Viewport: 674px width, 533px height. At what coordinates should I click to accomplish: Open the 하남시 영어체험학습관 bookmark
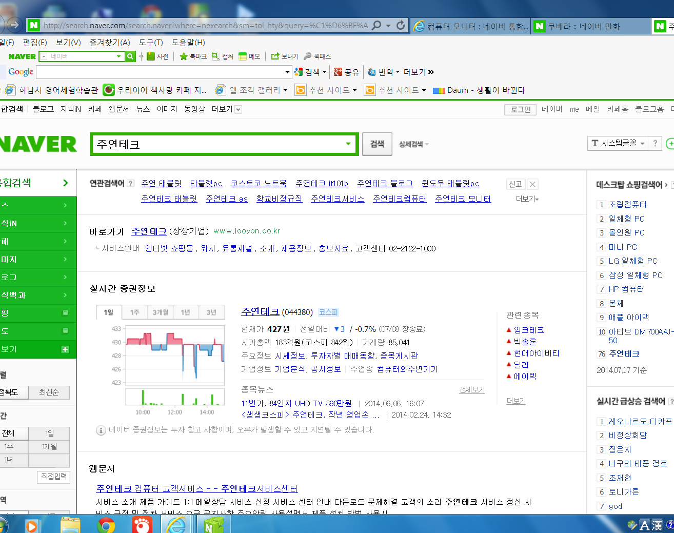52,90
